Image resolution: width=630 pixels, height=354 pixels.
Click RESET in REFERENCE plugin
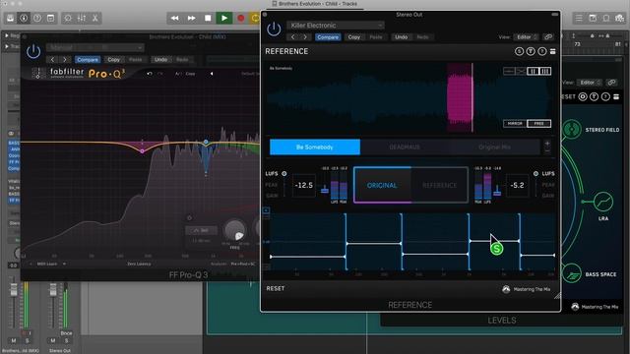(276, 288)
